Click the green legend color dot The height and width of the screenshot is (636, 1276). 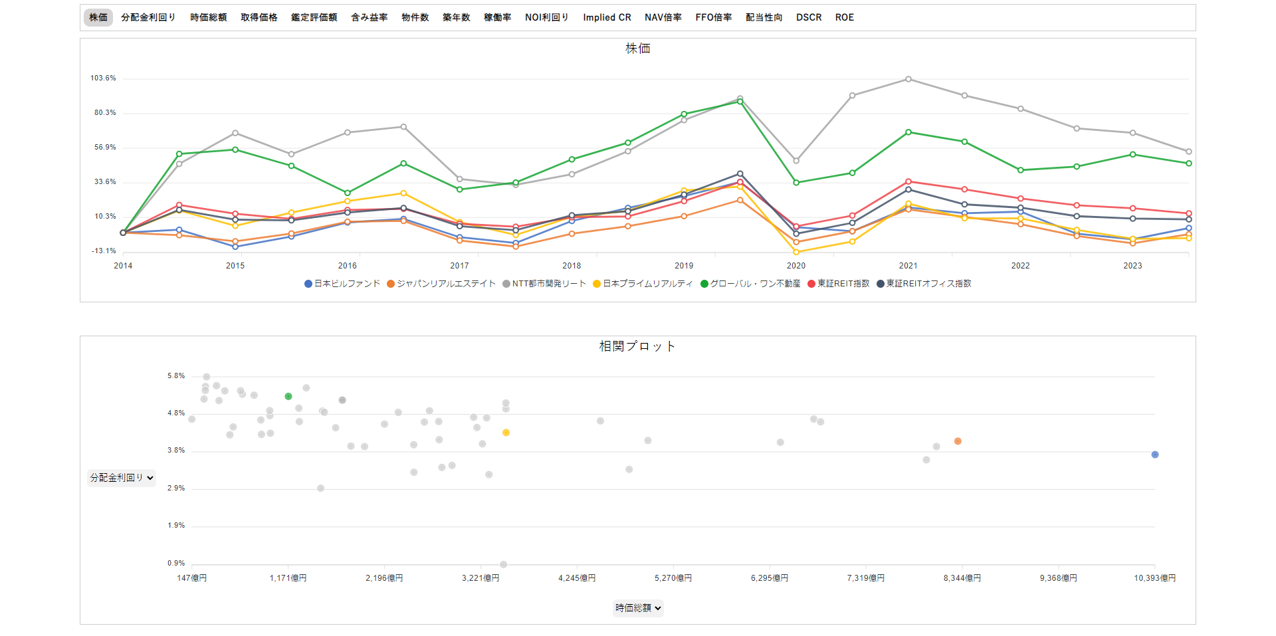704,284
